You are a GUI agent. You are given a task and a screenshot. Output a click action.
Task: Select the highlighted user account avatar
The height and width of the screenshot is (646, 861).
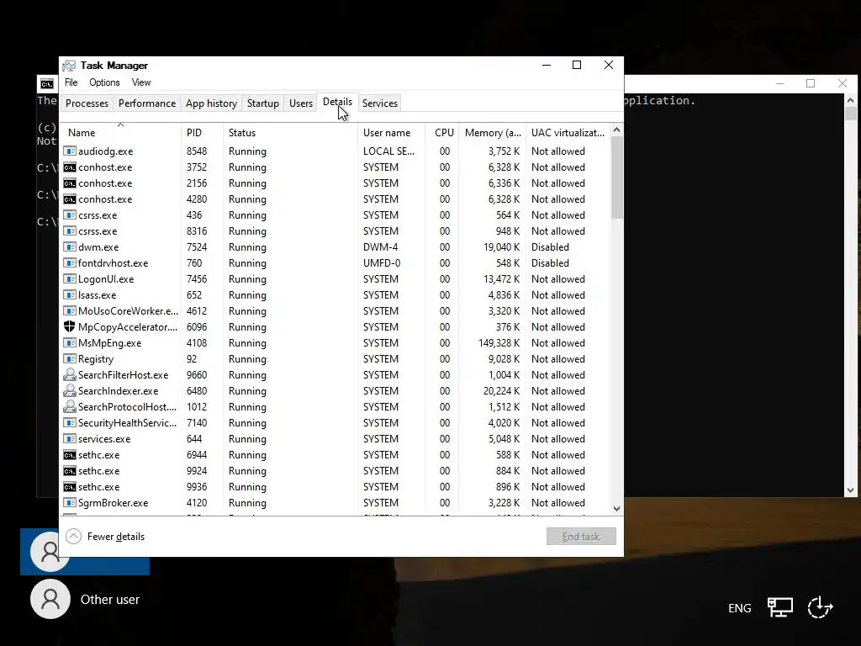click(50, 551)
